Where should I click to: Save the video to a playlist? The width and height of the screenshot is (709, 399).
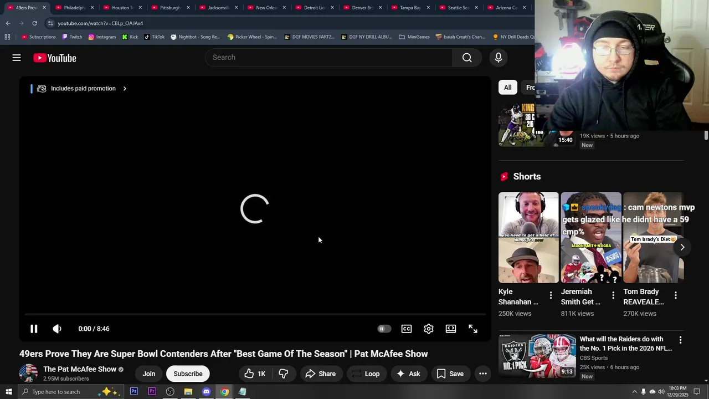(x=450, y=374)
